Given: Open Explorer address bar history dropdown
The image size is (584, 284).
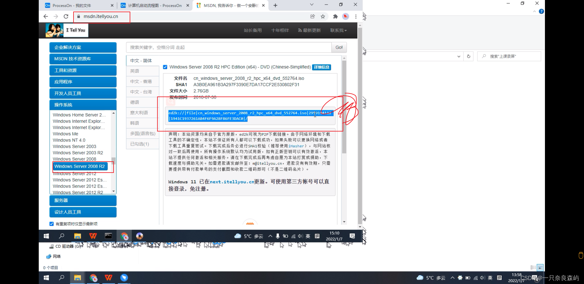Looking at the screenshot, I should 459,56.
